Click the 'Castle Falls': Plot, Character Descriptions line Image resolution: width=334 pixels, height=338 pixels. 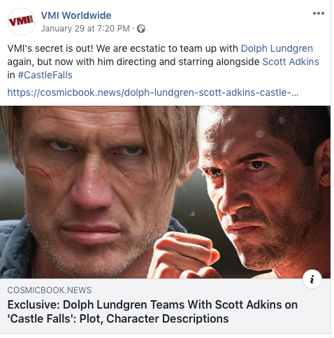118,318
